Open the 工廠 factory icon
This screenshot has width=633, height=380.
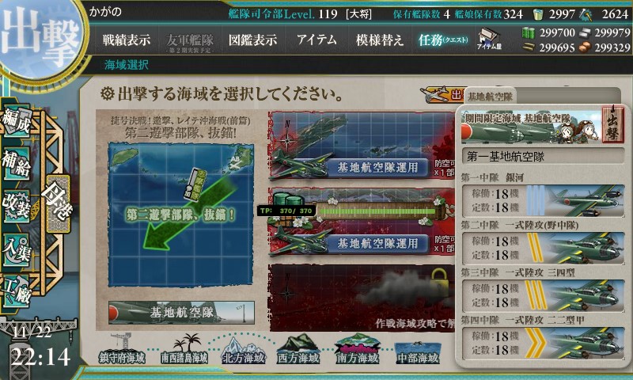click(17, 291)
